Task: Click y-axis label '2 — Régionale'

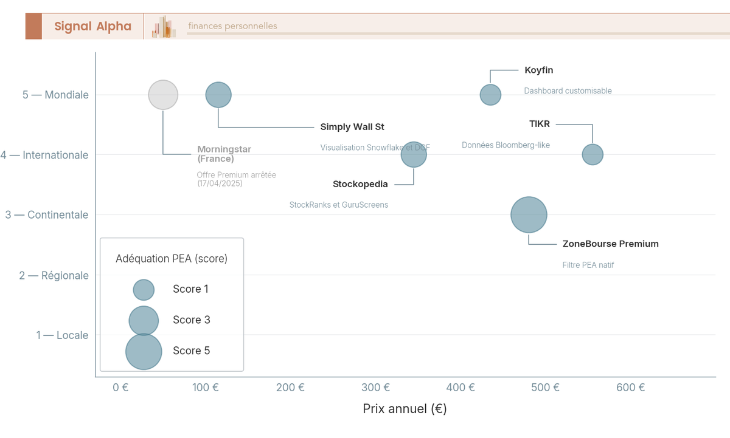Action: [54, 276]
